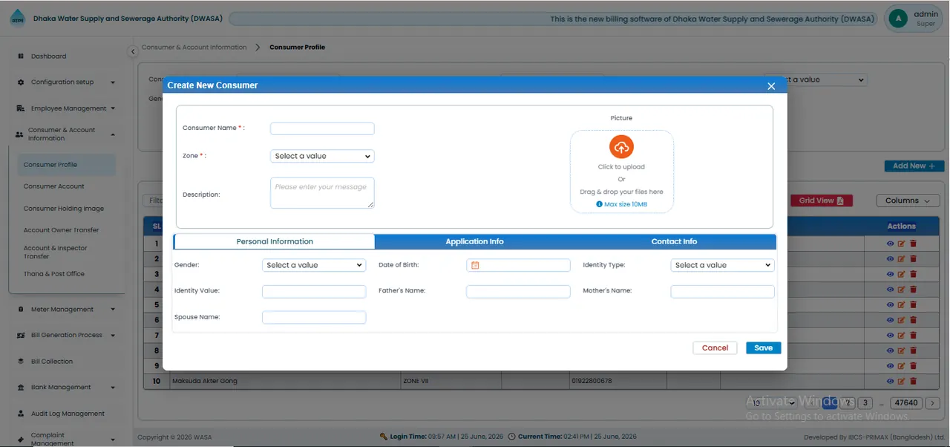Open Account Owner Transfer in the sidebar
The width and height of the screenshot is (950, 447).
click(x=61, y=230)
